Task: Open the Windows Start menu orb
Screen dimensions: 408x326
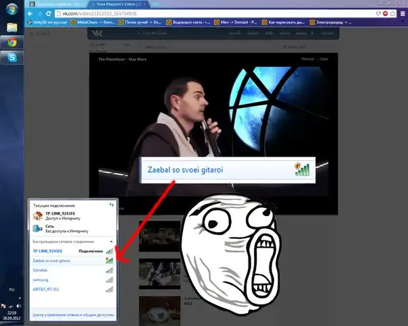Action: pos(11,9)
